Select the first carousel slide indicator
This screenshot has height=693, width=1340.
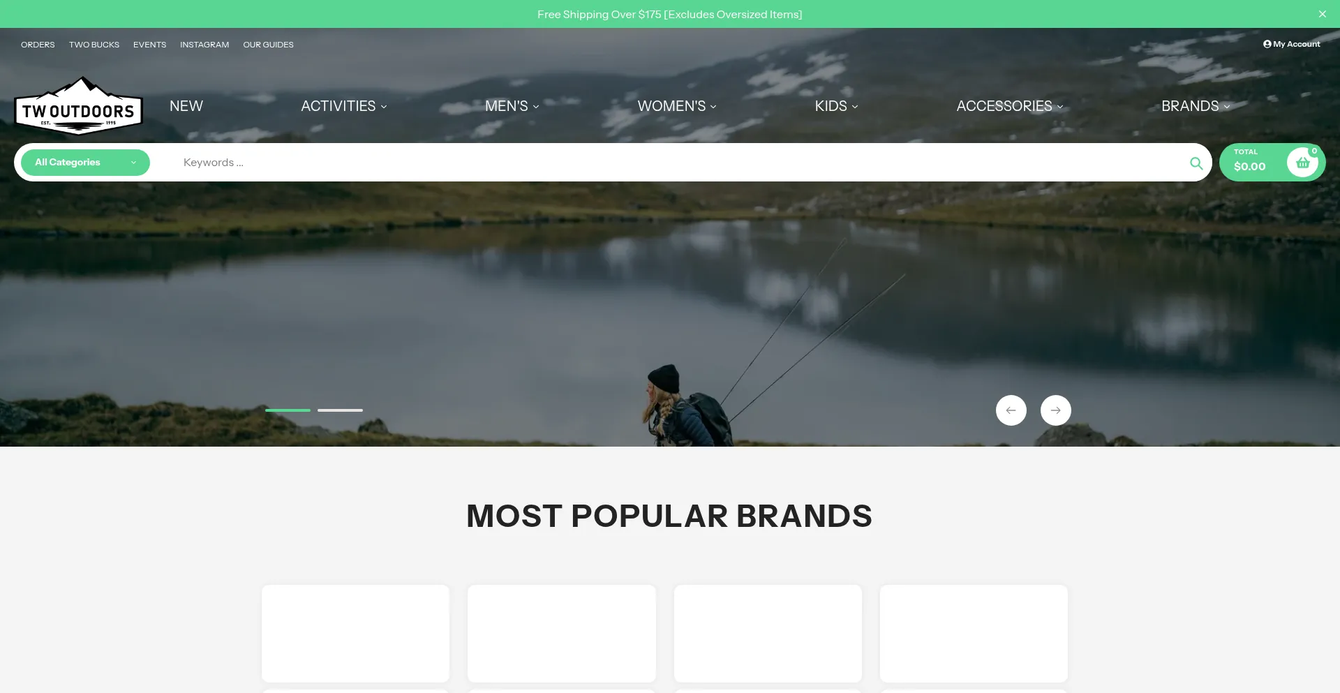[x=288, y=410]
